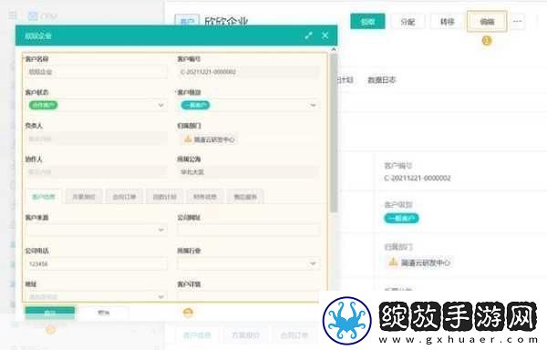The height and width of the screenshot is (350, 547).
Task: Click the customer number text on background page
Action: (418, 178)
